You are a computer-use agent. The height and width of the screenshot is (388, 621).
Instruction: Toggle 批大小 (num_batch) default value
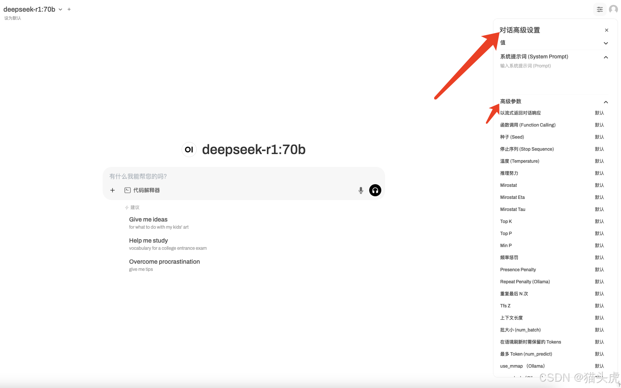pos(599,330)
